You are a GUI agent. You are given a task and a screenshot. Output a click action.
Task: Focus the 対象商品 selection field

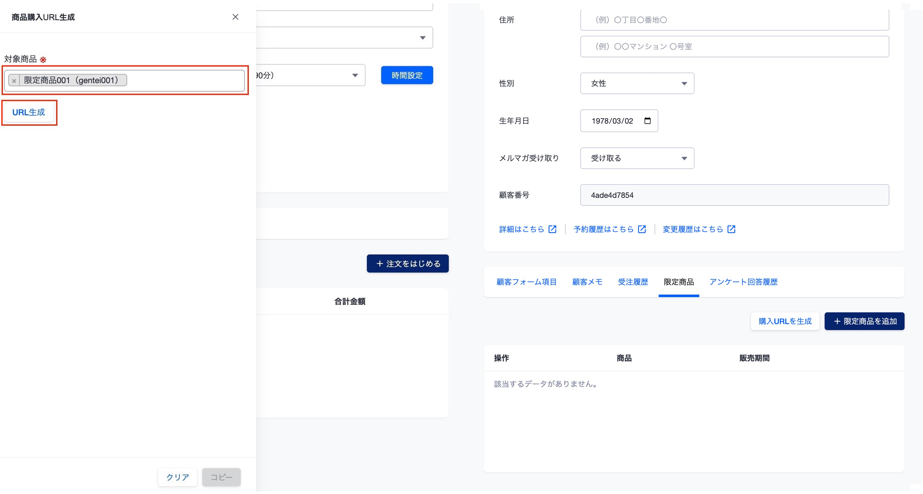pos(124,81)
